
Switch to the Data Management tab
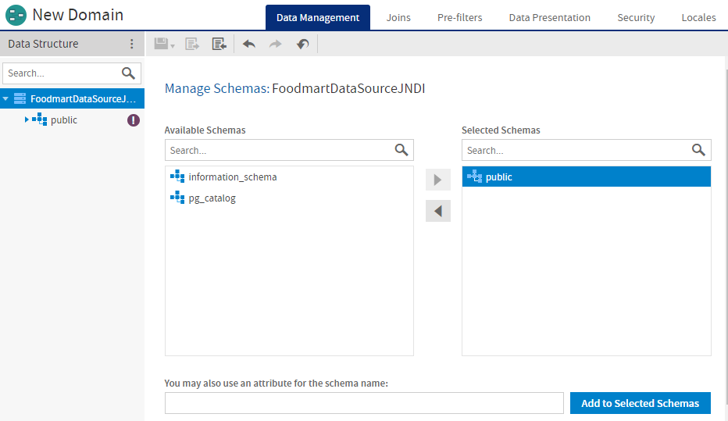click(x=318, y=18)
